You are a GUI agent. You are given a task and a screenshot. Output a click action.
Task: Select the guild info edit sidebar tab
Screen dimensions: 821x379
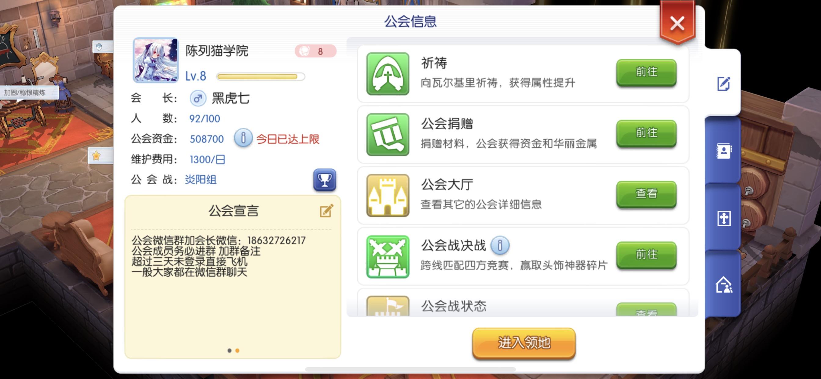[x=724, y=84]
